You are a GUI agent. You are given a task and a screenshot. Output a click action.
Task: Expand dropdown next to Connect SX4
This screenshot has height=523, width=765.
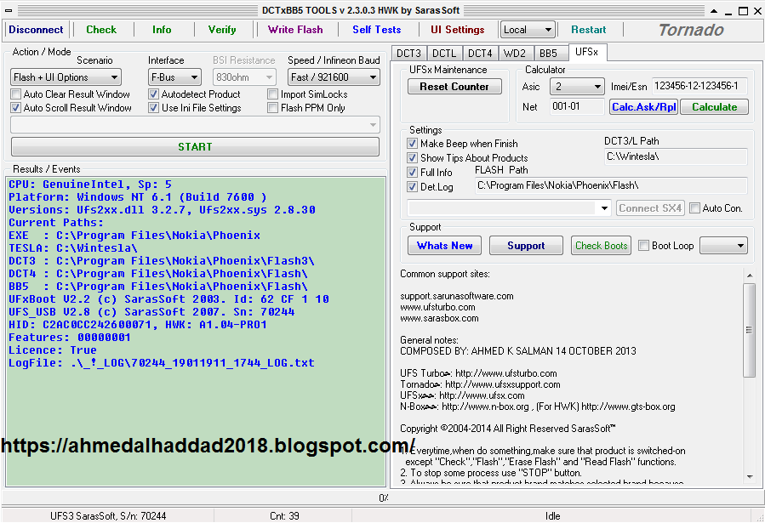coord(509,208)
